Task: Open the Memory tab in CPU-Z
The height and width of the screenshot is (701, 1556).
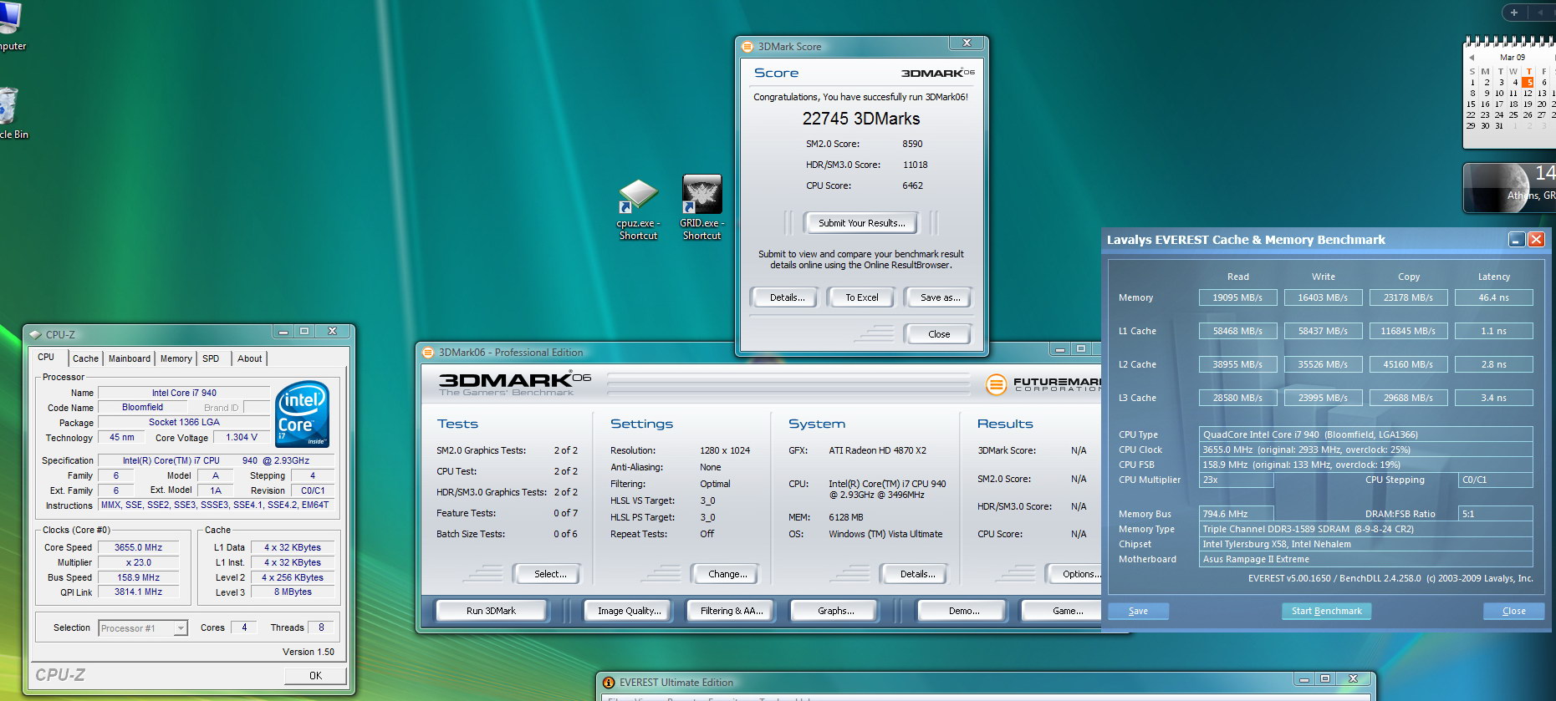Action: (x=176, y=358)
